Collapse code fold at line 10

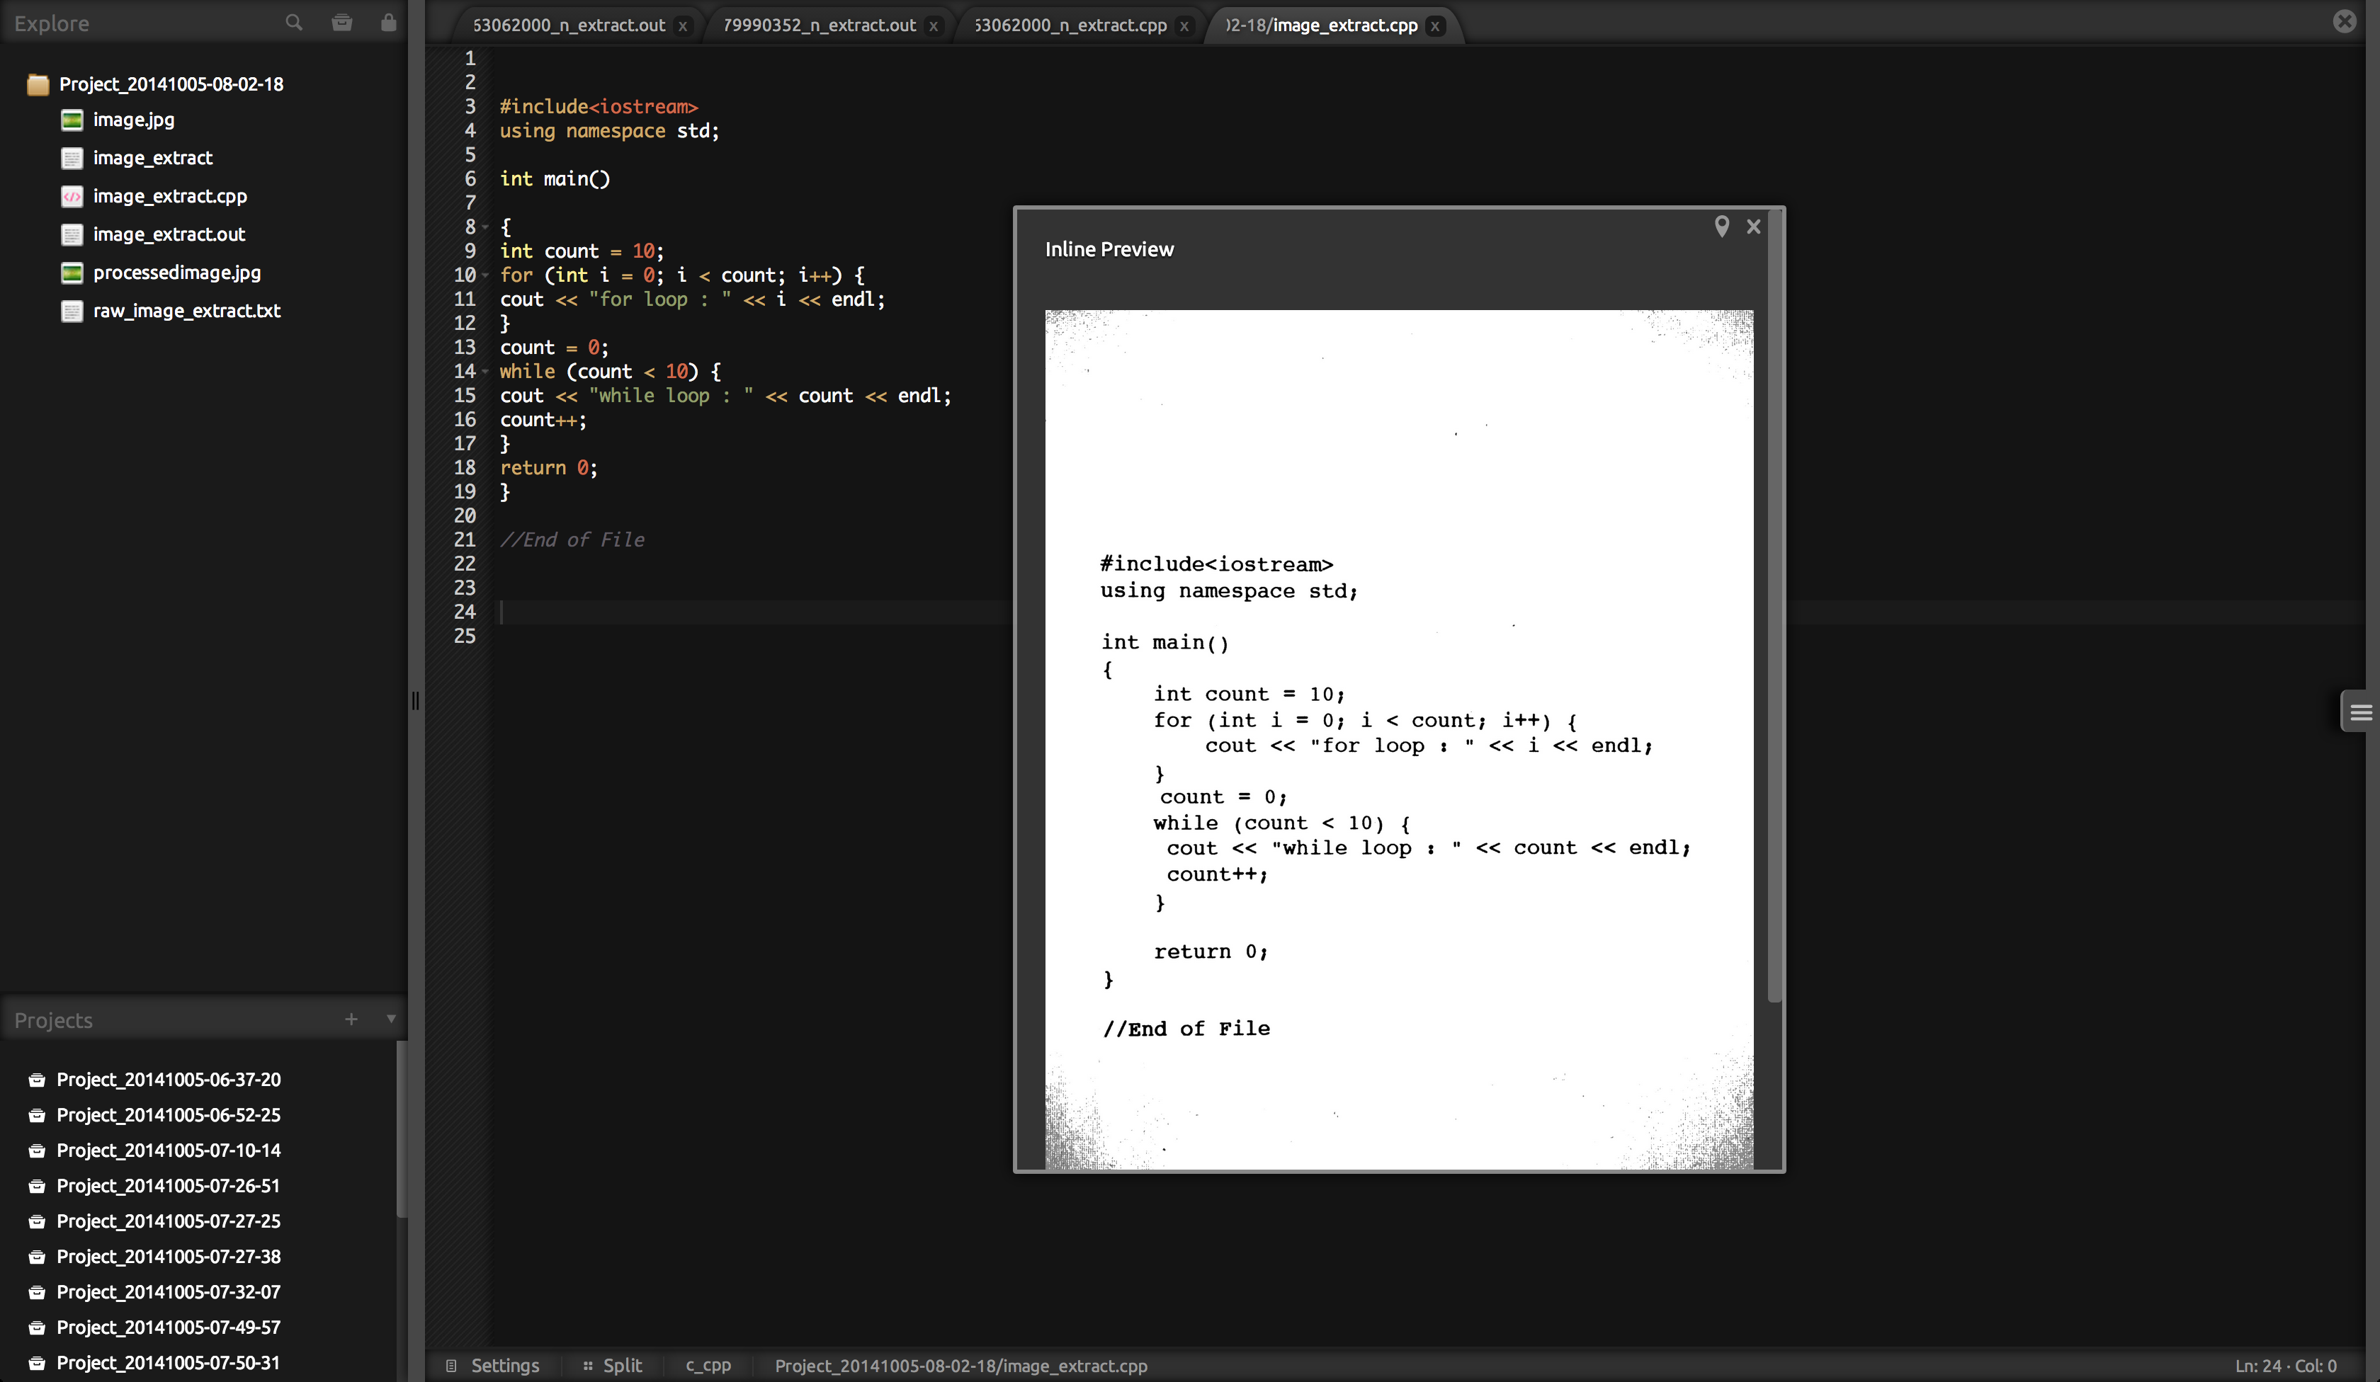(485, 275)
